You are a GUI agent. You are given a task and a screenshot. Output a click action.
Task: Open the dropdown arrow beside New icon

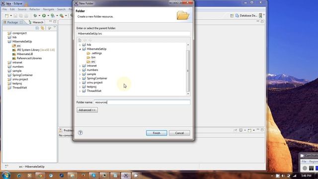(11, 15)
